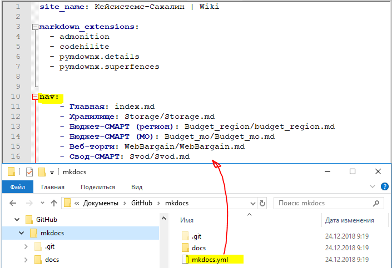Open recent locations dropdown arrow
The width and height of the screenshot is (392, 268).
coord(42,203)
